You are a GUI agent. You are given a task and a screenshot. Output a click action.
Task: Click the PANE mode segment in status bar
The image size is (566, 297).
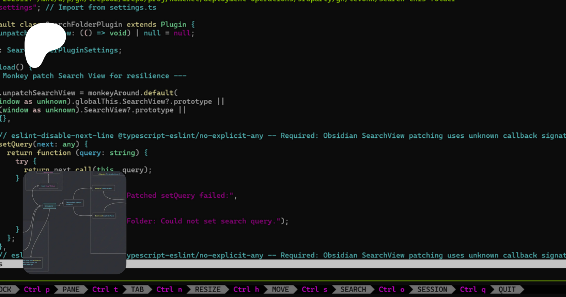tap(71, 289)
